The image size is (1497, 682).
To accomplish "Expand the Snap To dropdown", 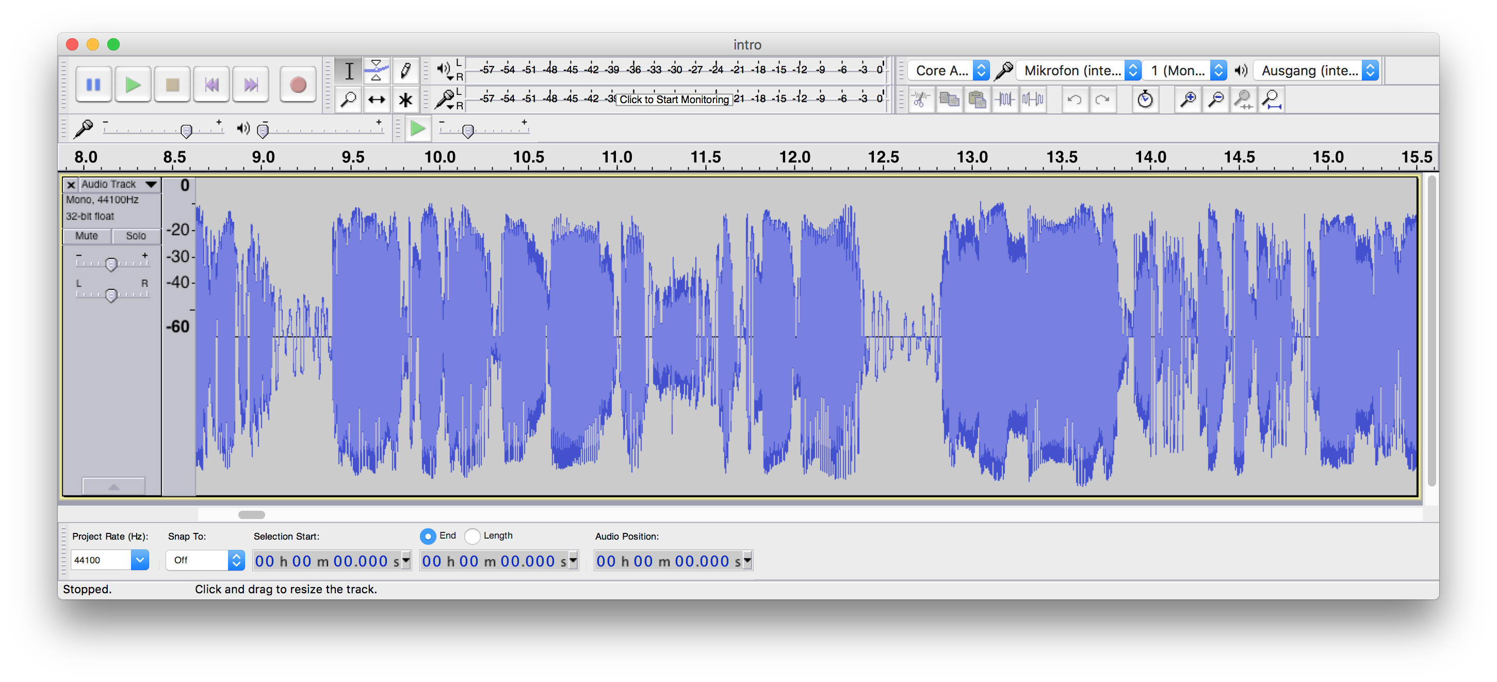I will [236, 561].
